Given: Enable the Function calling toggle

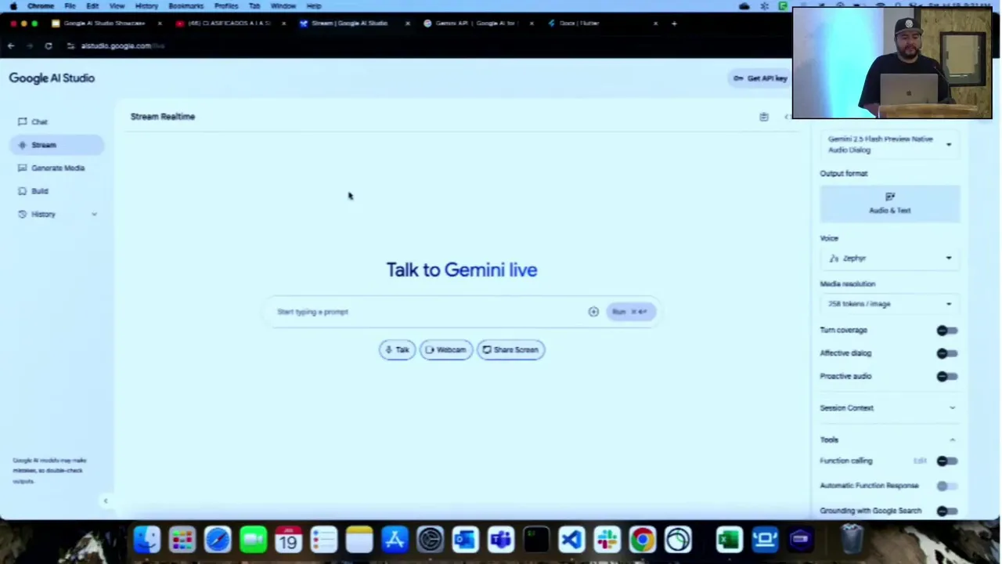Looking at the screenshot, I should point(947,461).
